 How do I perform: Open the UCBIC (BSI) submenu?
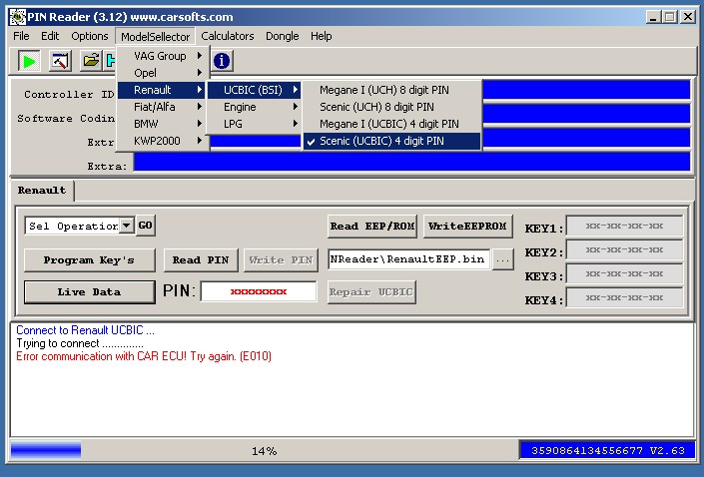[254, 90]
